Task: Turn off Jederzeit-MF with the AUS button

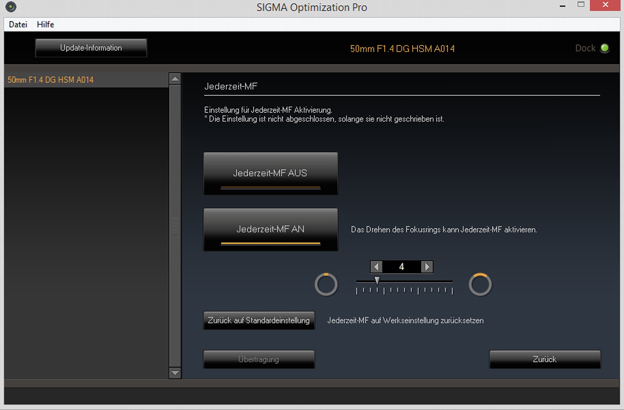Action: point(271,174)
